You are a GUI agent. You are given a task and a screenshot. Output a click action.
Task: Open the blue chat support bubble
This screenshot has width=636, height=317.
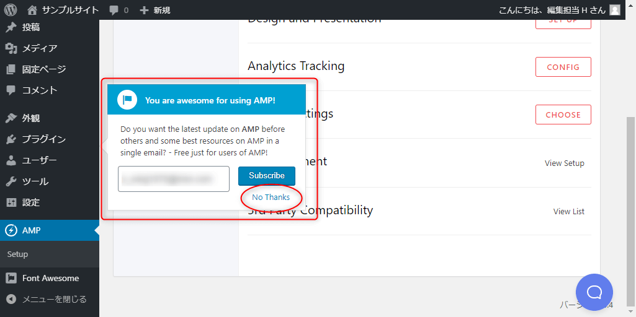[594, 292]
